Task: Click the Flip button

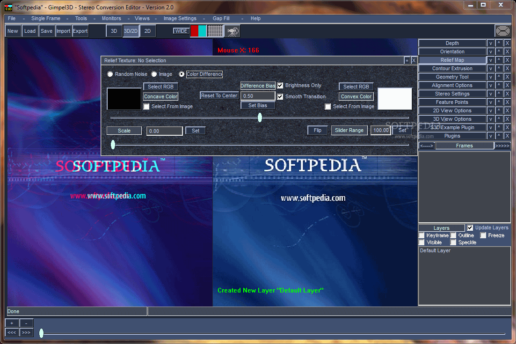Action: [x=318, y=131]
